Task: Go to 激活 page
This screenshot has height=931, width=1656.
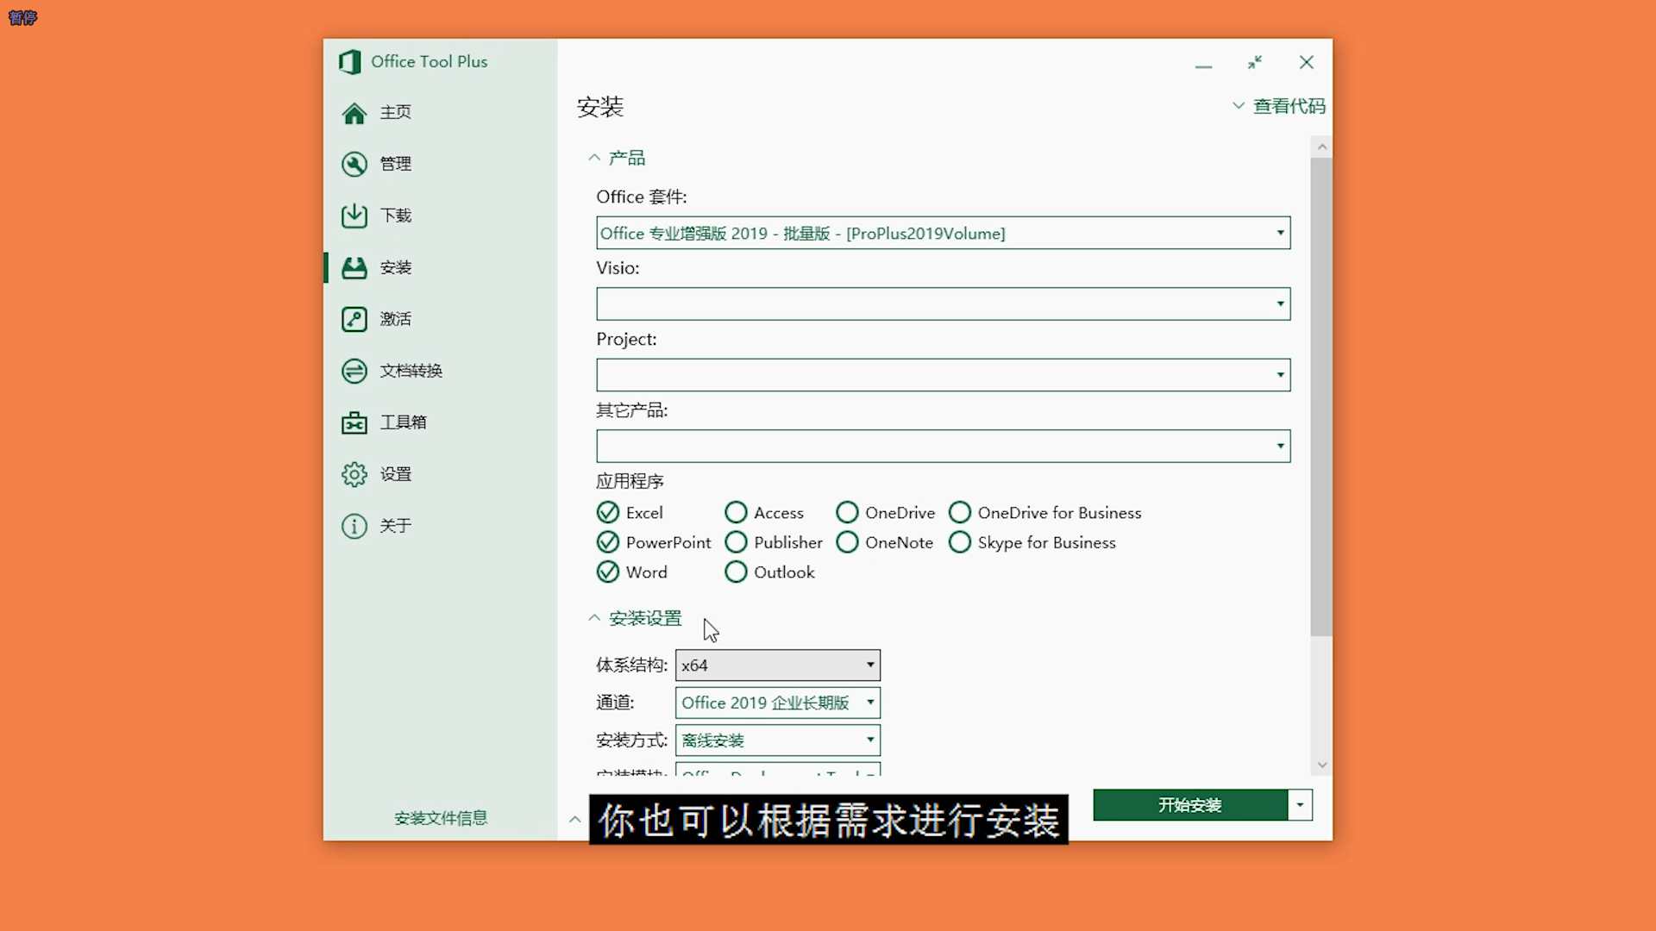Action: (x=396, y=319)
